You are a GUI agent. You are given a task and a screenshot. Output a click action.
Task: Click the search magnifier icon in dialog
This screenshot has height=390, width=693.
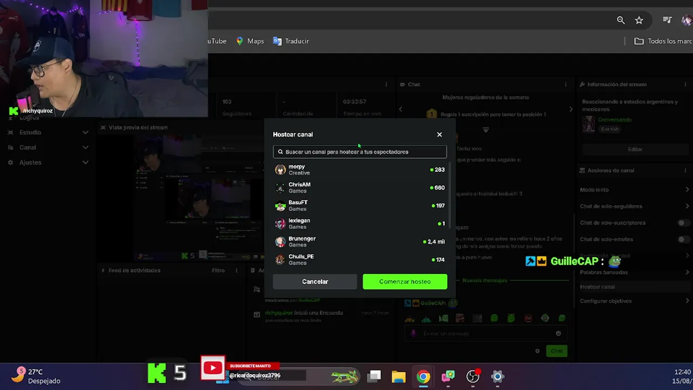pyautogui.click(x=280, y=152)
